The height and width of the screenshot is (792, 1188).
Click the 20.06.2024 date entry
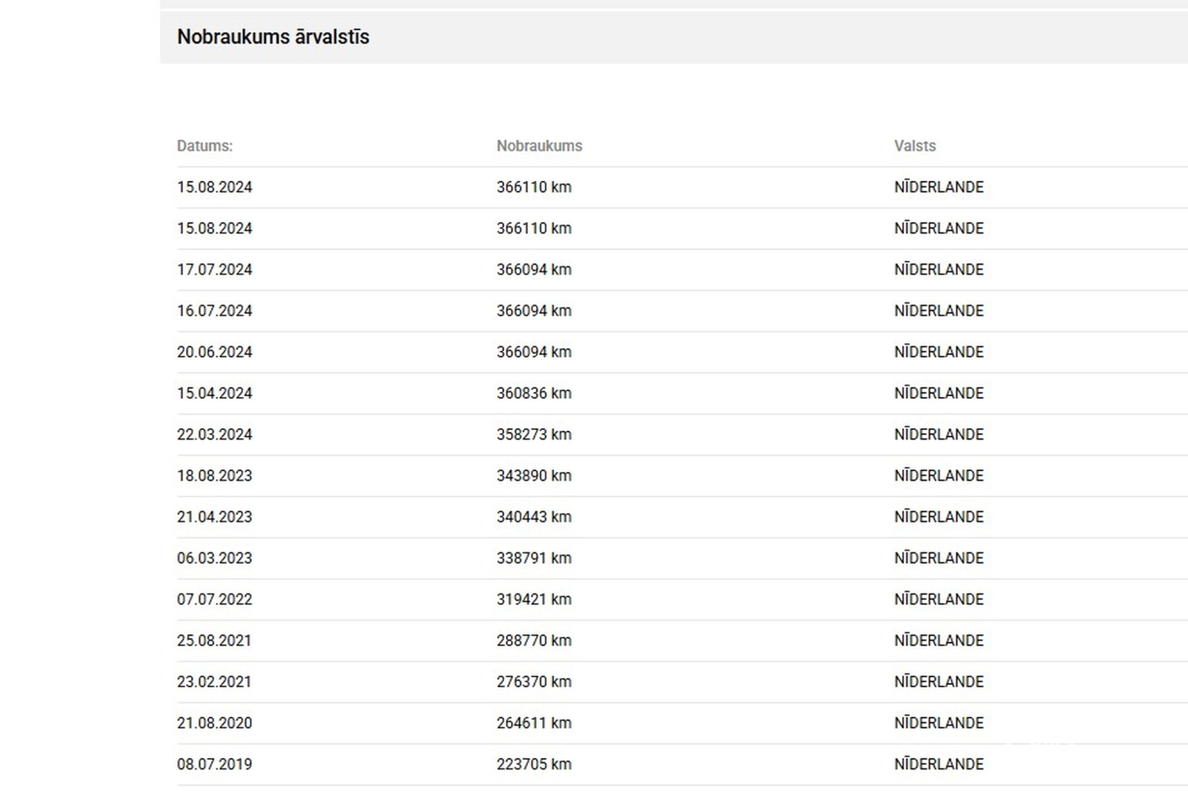214,352
